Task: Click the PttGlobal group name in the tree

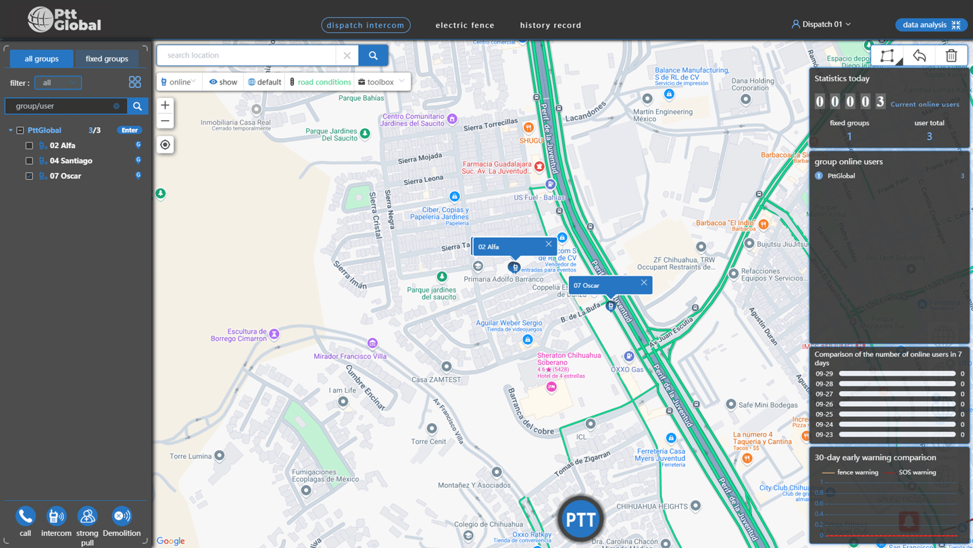Action: 44,130
